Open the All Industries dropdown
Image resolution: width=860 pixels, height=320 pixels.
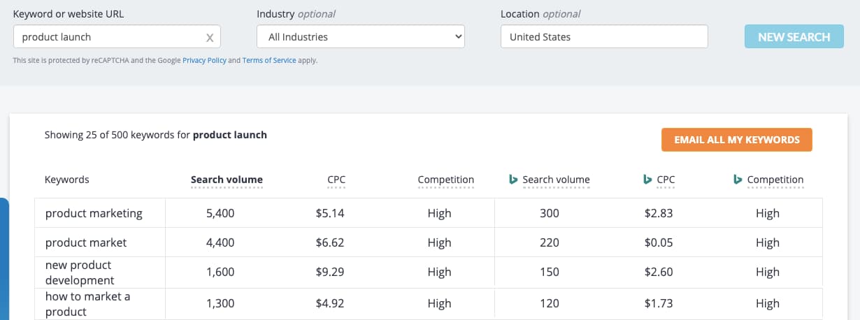click(361, 36)
